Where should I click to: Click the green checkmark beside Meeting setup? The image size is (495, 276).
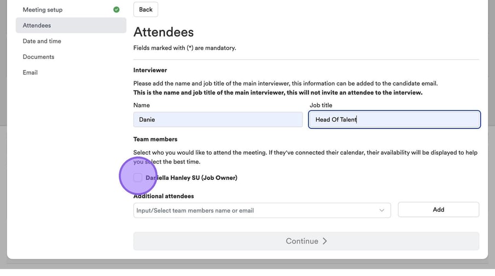click(117, 10)
